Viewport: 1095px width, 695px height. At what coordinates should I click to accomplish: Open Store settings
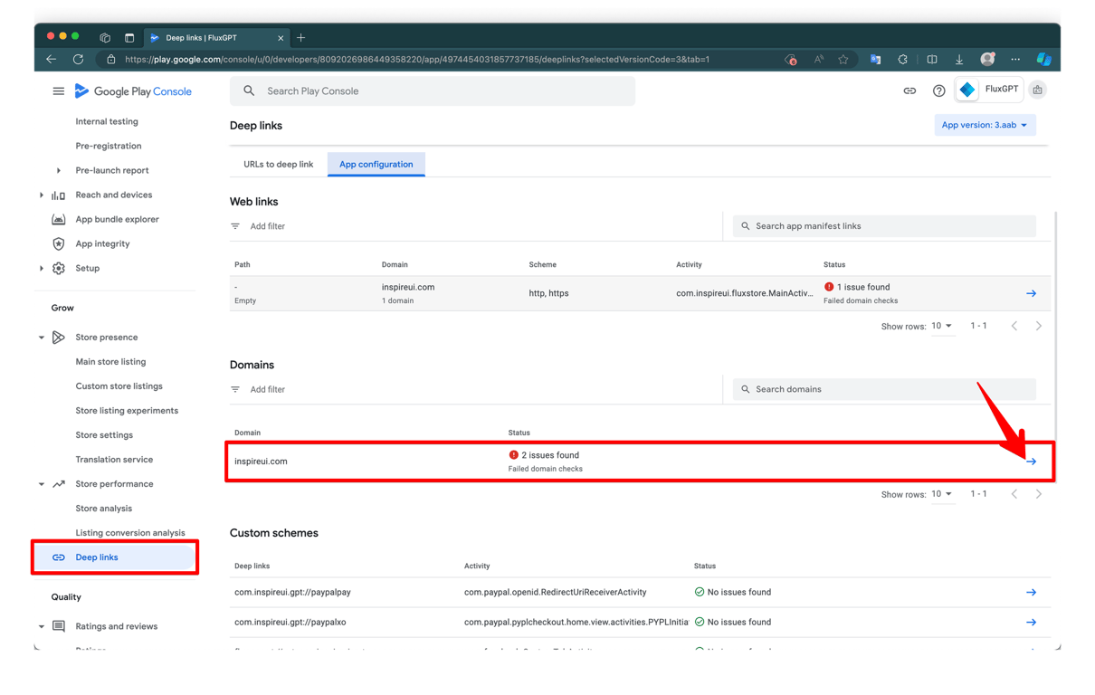coord(104,435)
